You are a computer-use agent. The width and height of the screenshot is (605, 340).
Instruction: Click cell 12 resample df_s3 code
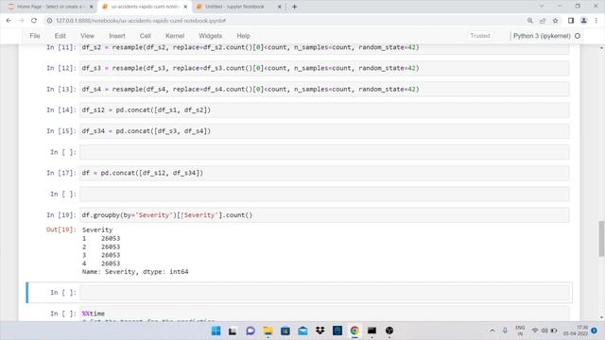[324, 68]
